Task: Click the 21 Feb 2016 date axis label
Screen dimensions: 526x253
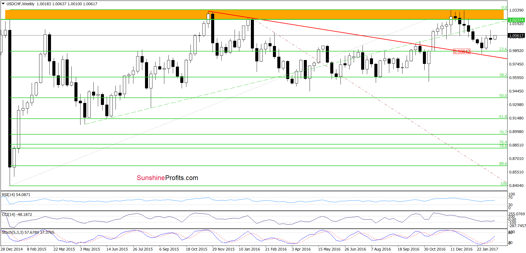Action: (276, 249)
